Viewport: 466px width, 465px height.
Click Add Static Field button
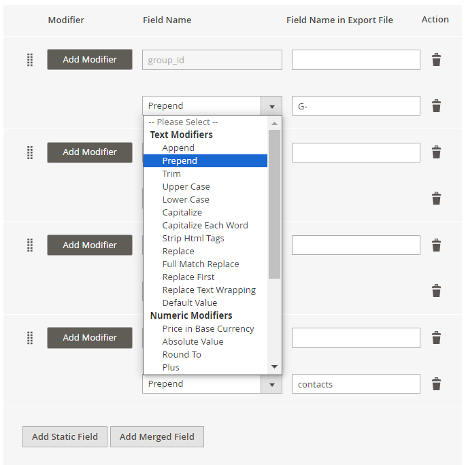tap(65, 436)
